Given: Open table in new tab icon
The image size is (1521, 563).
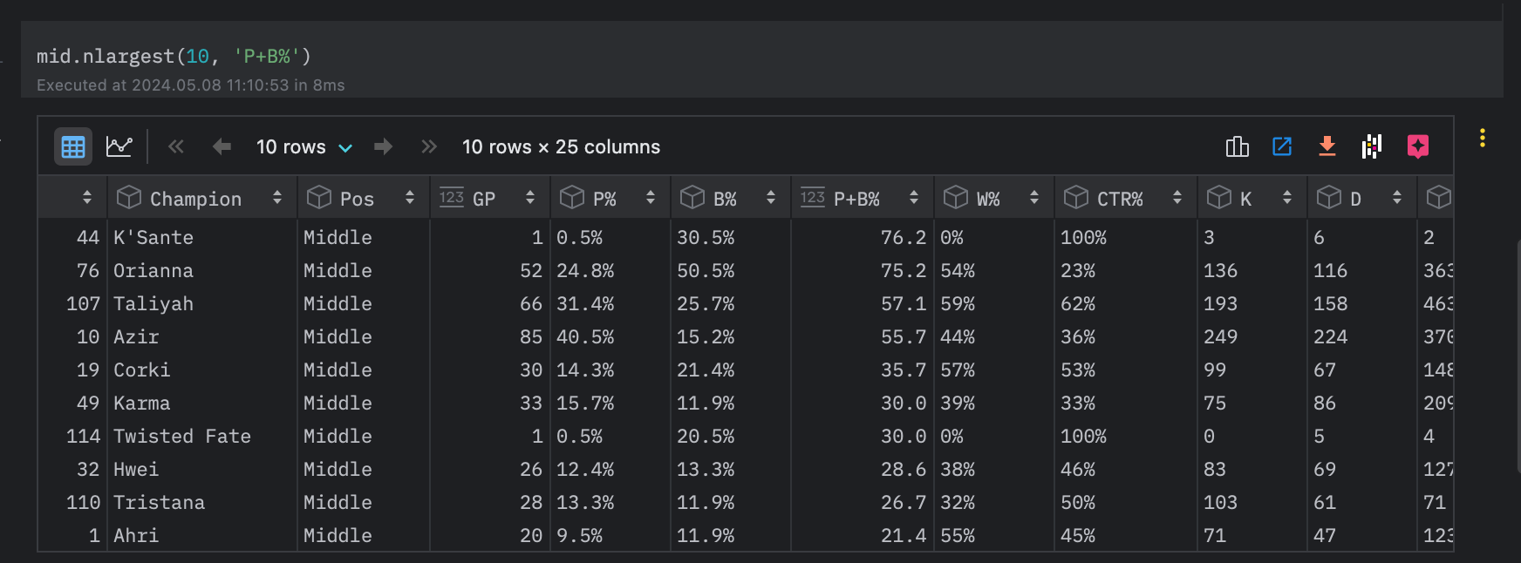Looking at the screenshot, I should point(1282,146).
